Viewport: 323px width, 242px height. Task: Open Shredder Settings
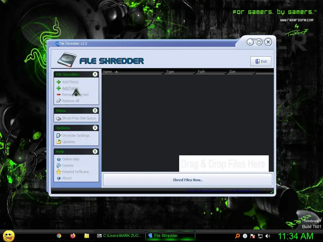(76, 135)
